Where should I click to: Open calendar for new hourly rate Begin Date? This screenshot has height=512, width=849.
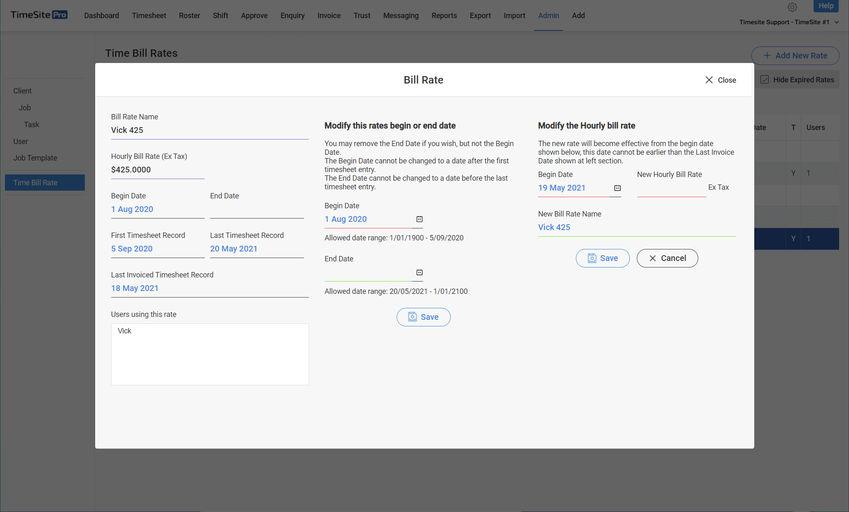point(617,188)
